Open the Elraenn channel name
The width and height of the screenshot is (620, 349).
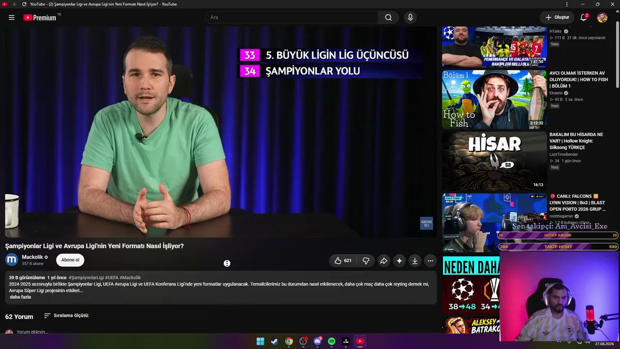click(x=556, y=93)
